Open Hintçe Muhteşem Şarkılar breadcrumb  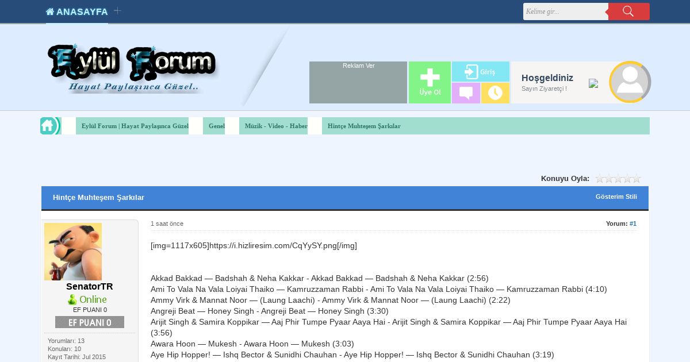364,126
